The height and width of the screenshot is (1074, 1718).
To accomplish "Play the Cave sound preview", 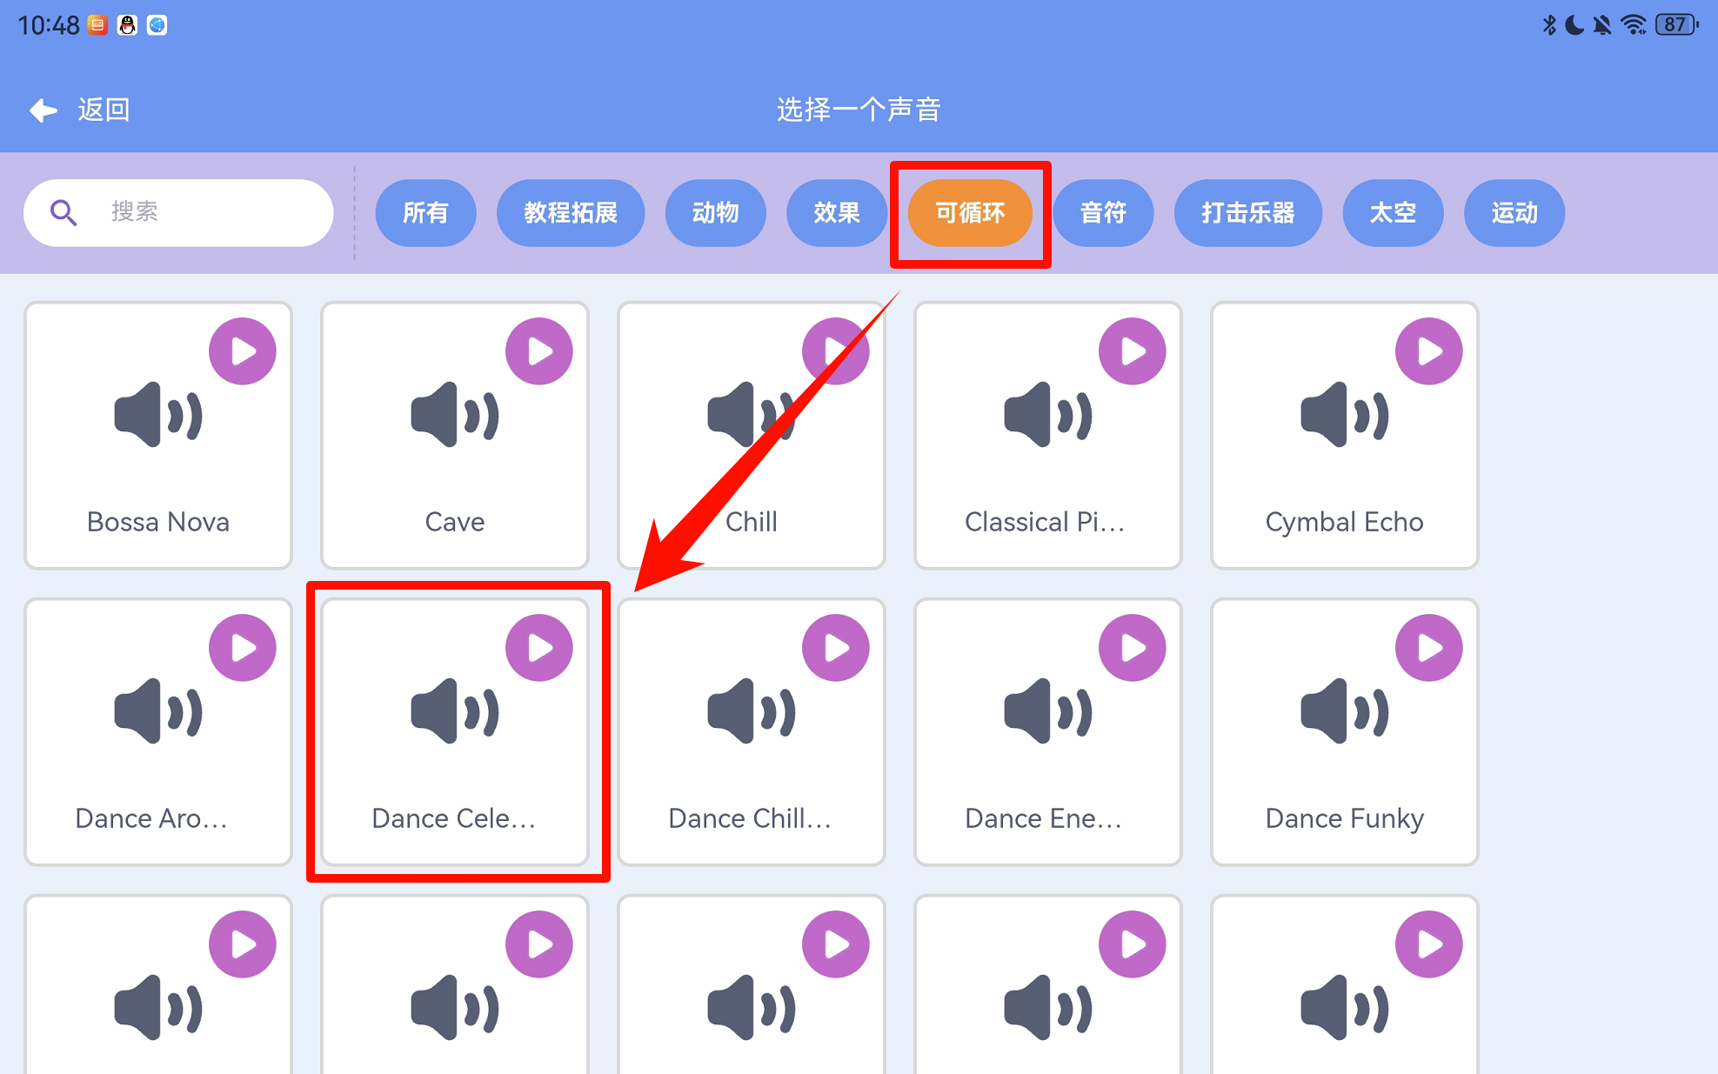I will 539,351.
